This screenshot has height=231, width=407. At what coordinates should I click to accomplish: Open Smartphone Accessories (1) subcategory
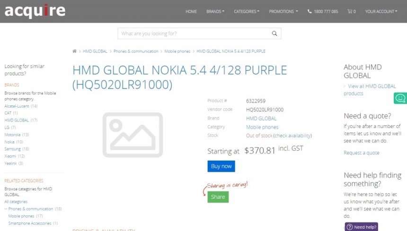tap(30, 223)
